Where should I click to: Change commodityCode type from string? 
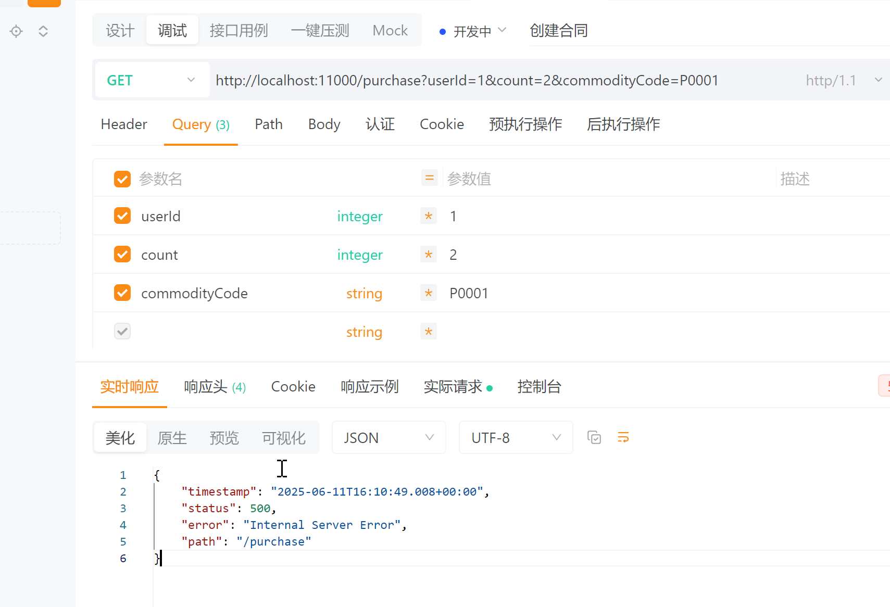(364, 293)
